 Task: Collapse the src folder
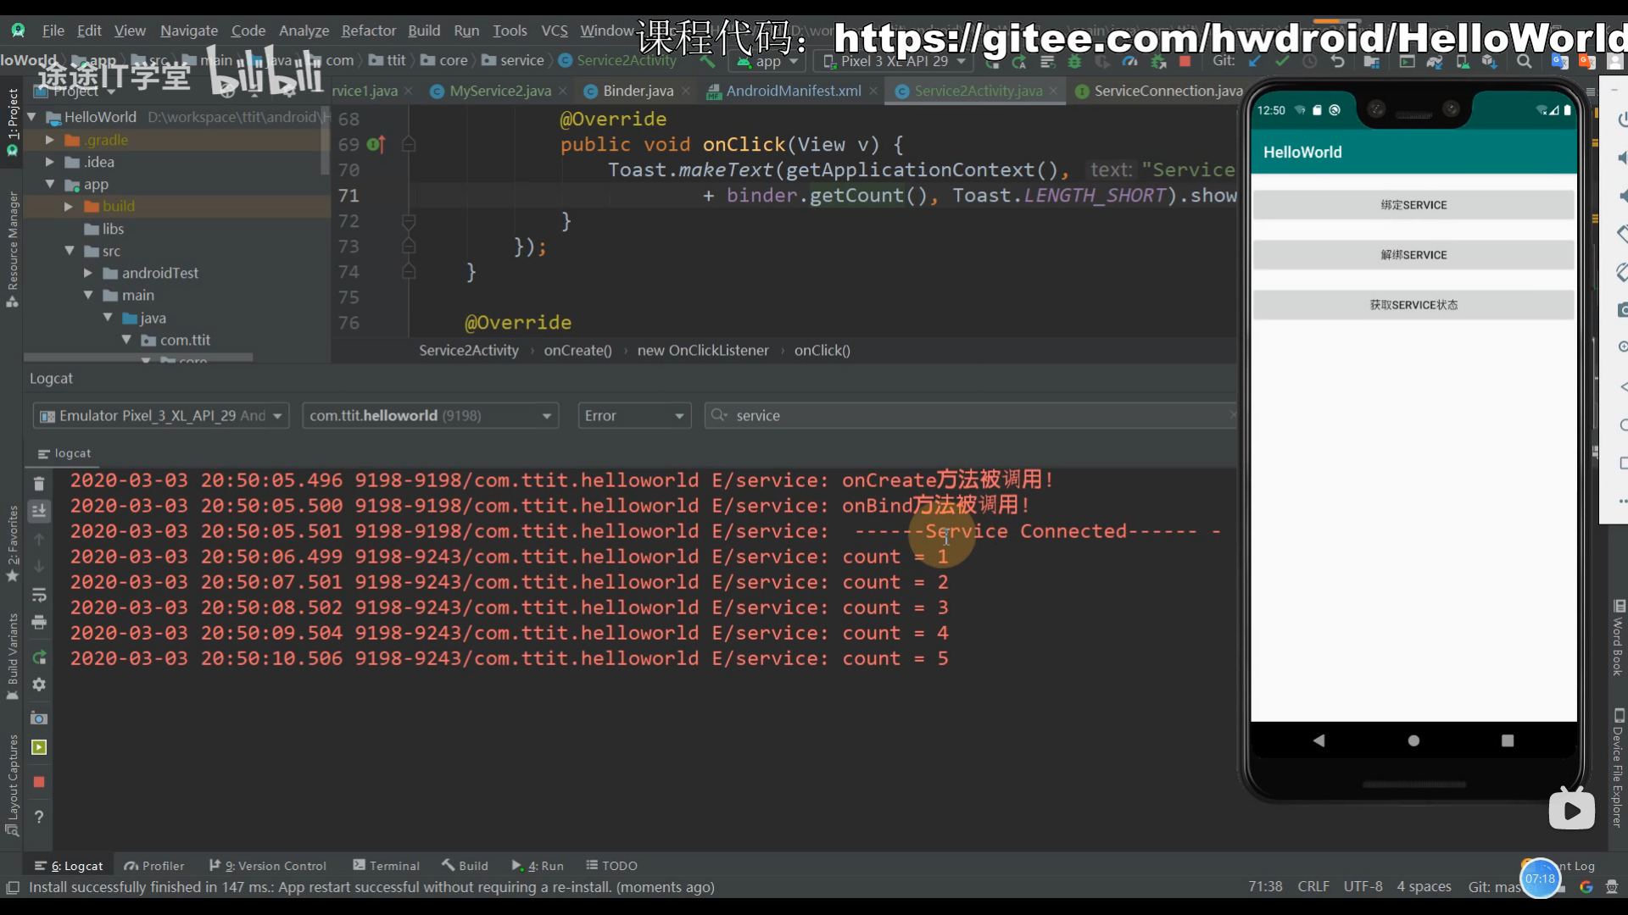pyautogui.click(x=70, y=251)
